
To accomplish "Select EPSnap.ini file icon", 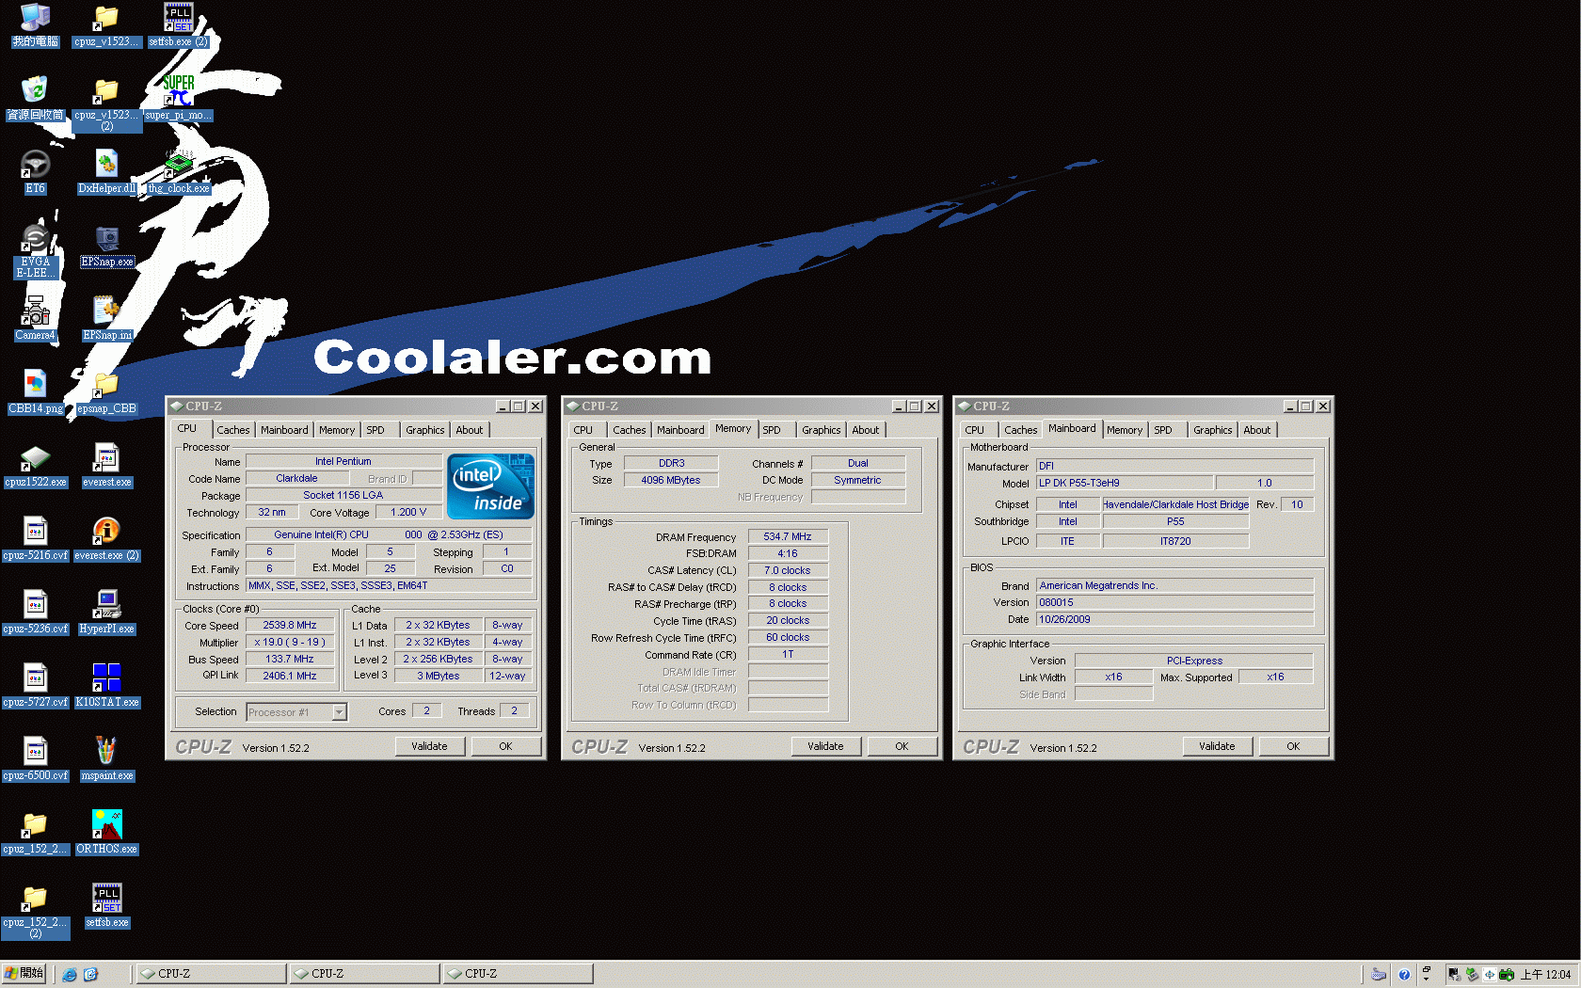I will (106, 319).
